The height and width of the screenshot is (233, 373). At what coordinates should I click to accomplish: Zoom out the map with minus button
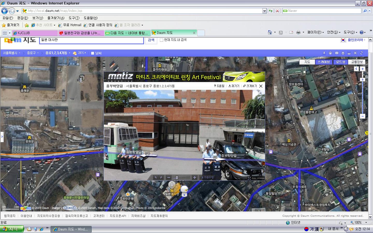point(363,116)
